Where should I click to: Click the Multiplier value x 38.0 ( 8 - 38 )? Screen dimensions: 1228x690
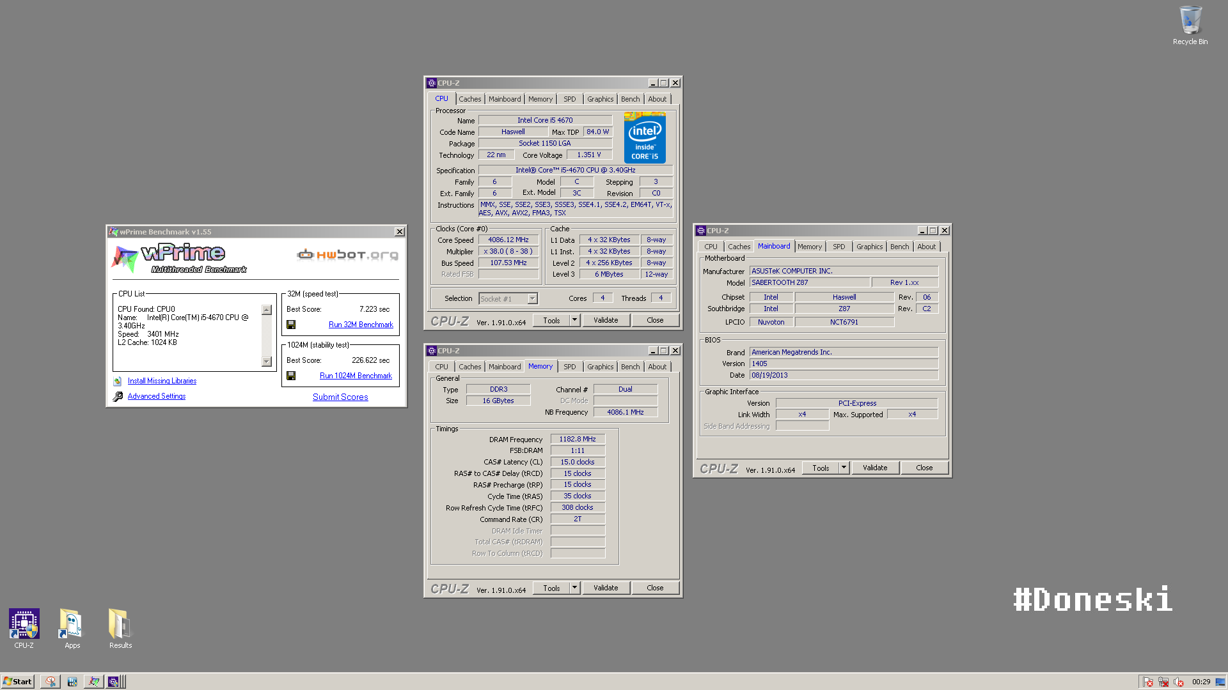click(x=508, y=252)
